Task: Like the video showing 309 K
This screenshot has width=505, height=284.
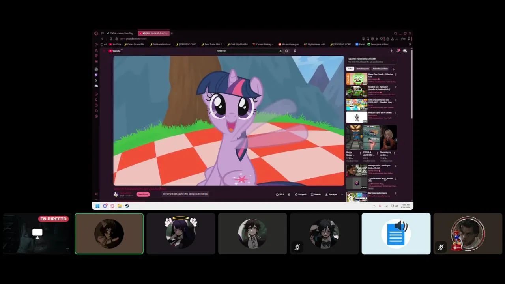Action: coord(280,194)
